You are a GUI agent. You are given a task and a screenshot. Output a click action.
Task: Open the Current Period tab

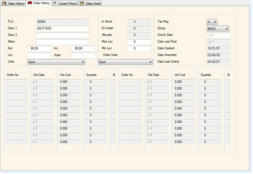(65, 3)
